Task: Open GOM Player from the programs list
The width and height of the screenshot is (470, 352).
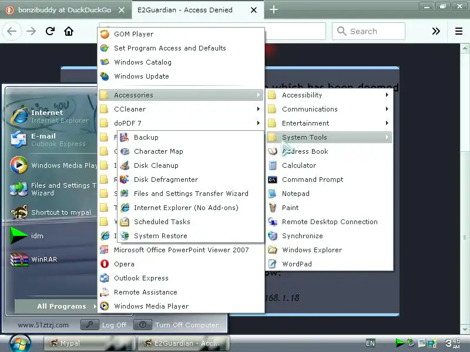Action: click(181, 34)
